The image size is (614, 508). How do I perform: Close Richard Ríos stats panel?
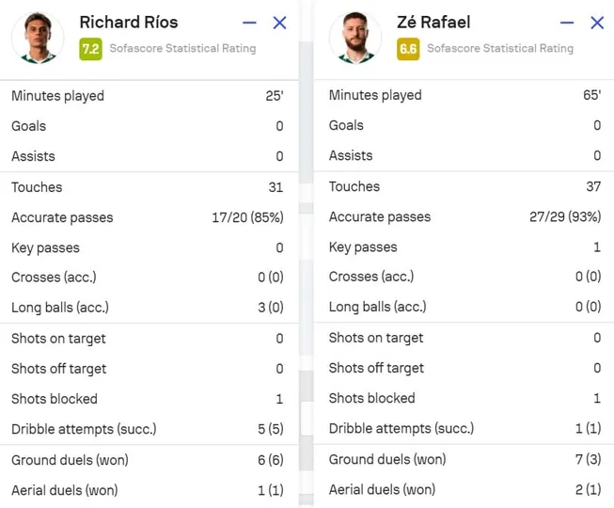coord(279,23)
